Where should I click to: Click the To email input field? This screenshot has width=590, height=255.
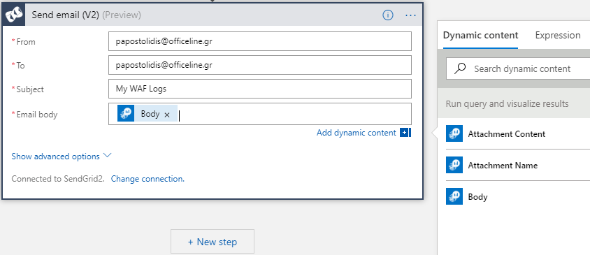[259, 65]
